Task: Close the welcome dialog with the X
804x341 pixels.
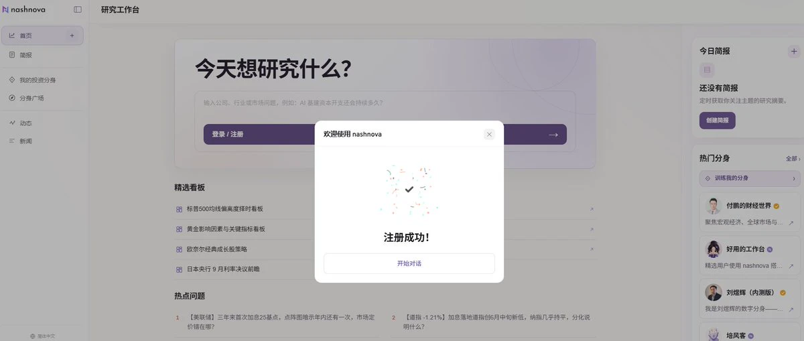Action: 489,134
